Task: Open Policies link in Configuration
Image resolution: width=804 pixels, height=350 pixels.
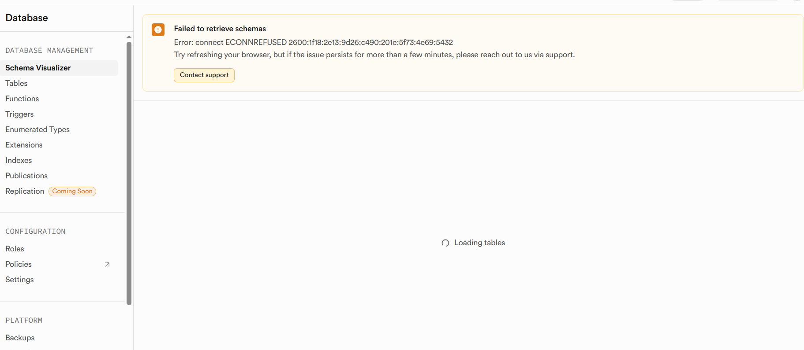Action: point(19,264)
